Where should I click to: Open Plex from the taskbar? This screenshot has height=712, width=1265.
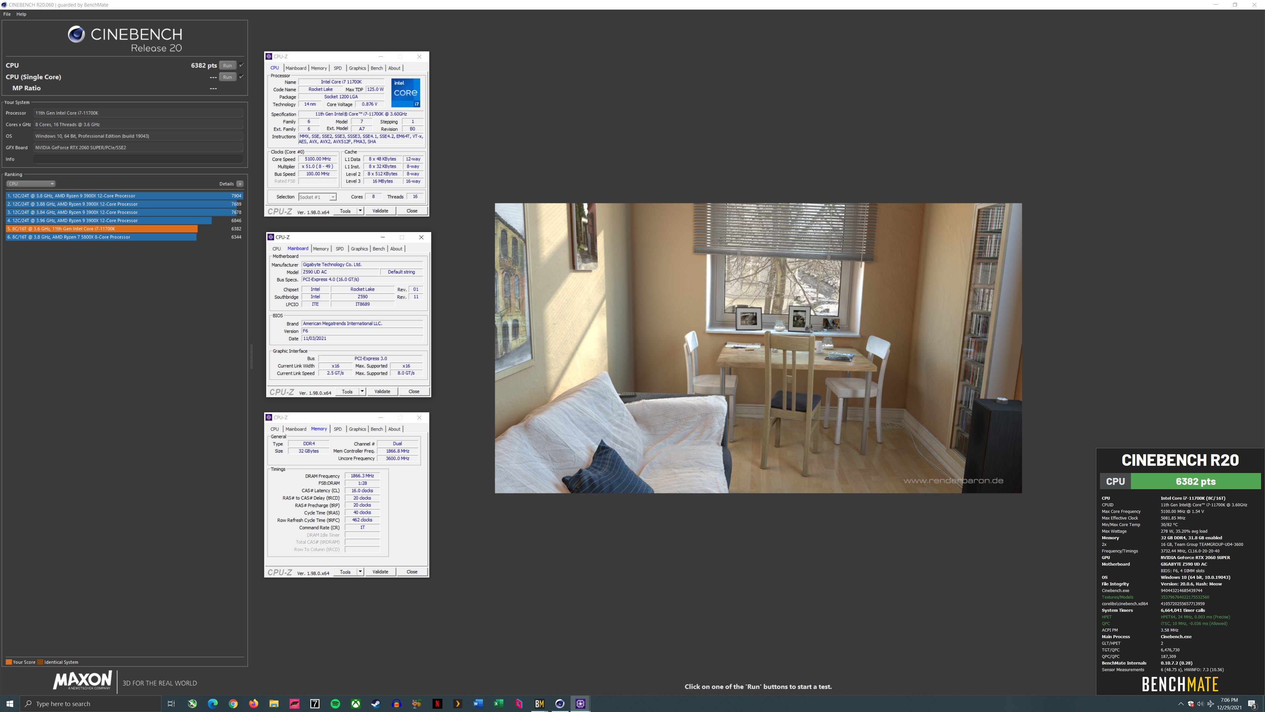click(x=458, y=704)
